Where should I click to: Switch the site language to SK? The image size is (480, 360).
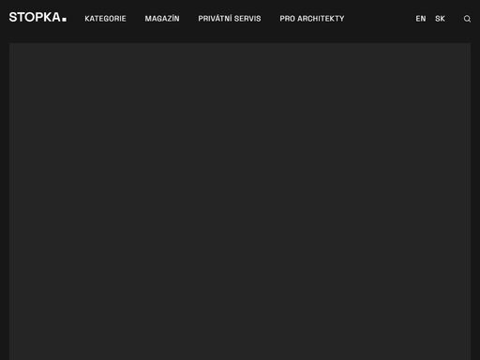point(440,19)
